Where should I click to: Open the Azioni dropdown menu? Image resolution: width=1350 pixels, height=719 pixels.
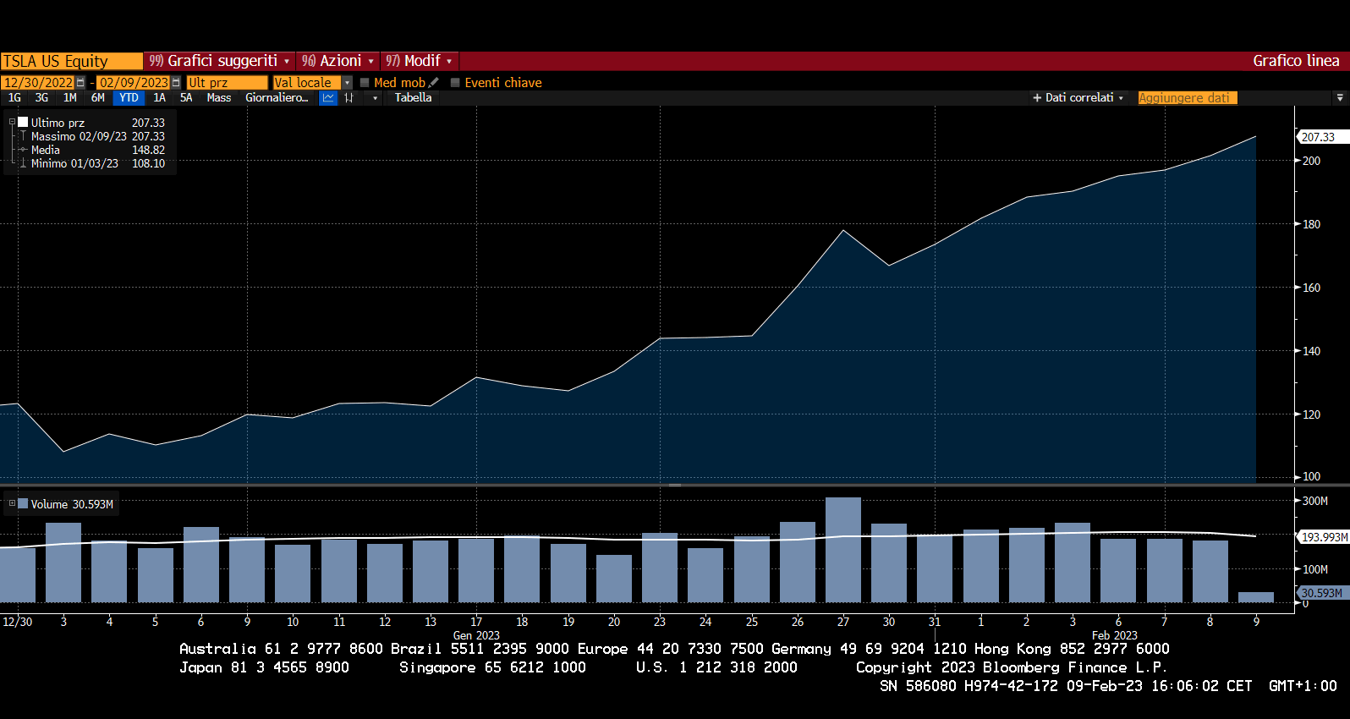click(337, 61)
